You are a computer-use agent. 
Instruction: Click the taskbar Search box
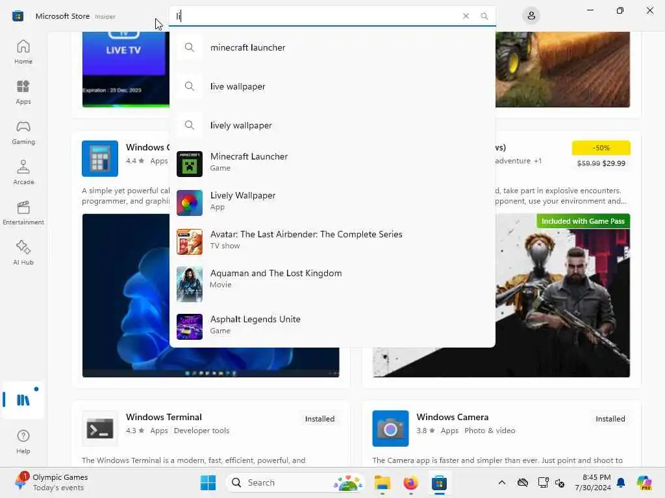click(296, 482)
